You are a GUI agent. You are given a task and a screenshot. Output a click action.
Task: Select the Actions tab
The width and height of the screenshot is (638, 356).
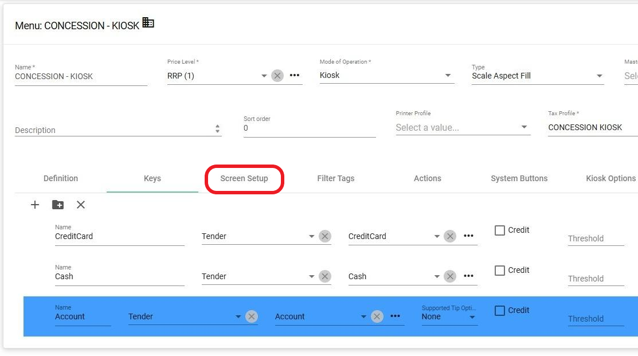(x=428, y=178)
